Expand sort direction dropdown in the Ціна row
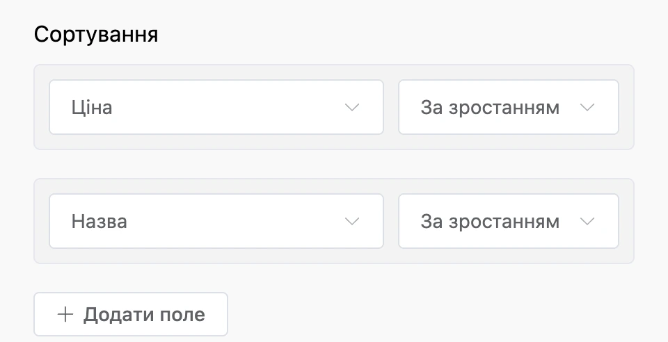668x342 pixels. point(508,107)
